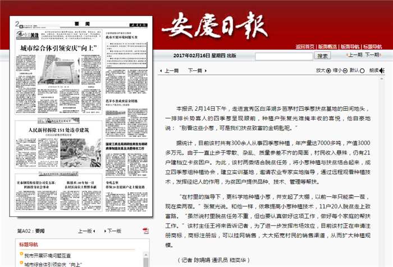This screenshot has height=267, width=393.
Task: Click bullet icon beside 我市开展环境问题互查
Action: pyautogui.click(x=21, y=254)
